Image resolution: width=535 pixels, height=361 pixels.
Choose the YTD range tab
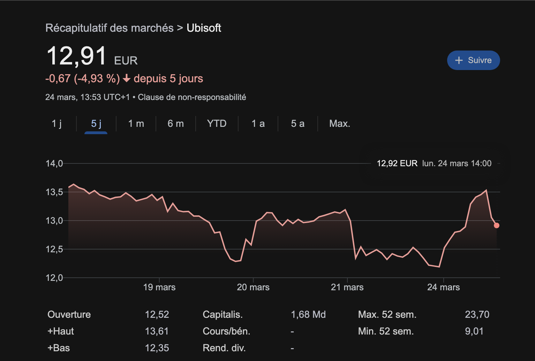click(x=217, y=124)
